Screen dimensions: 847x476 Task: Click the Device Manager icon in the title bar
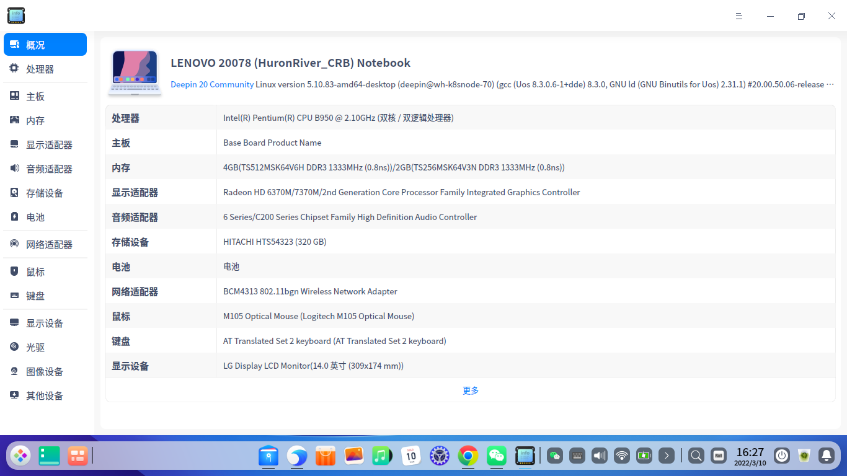16,16
